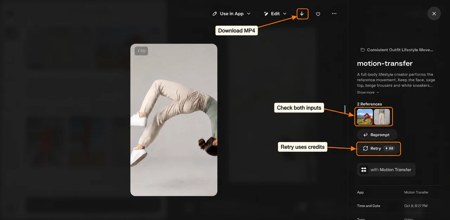Click the Motion Transfer app icon
Viewport: 450px width, 220px height.
tap(364, 170)
